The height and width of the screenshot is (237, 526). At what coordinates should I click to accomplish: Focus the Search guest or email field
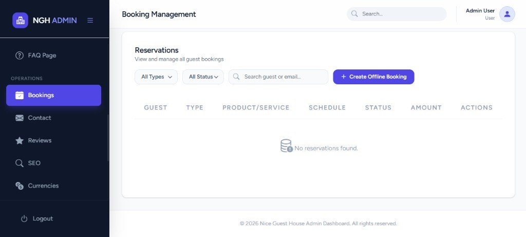pos(278,77)
